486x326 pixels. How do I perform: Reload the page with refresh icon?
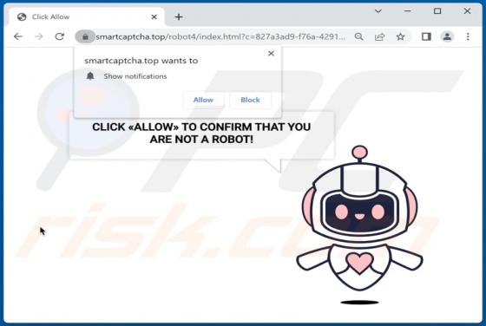point(60,36)
